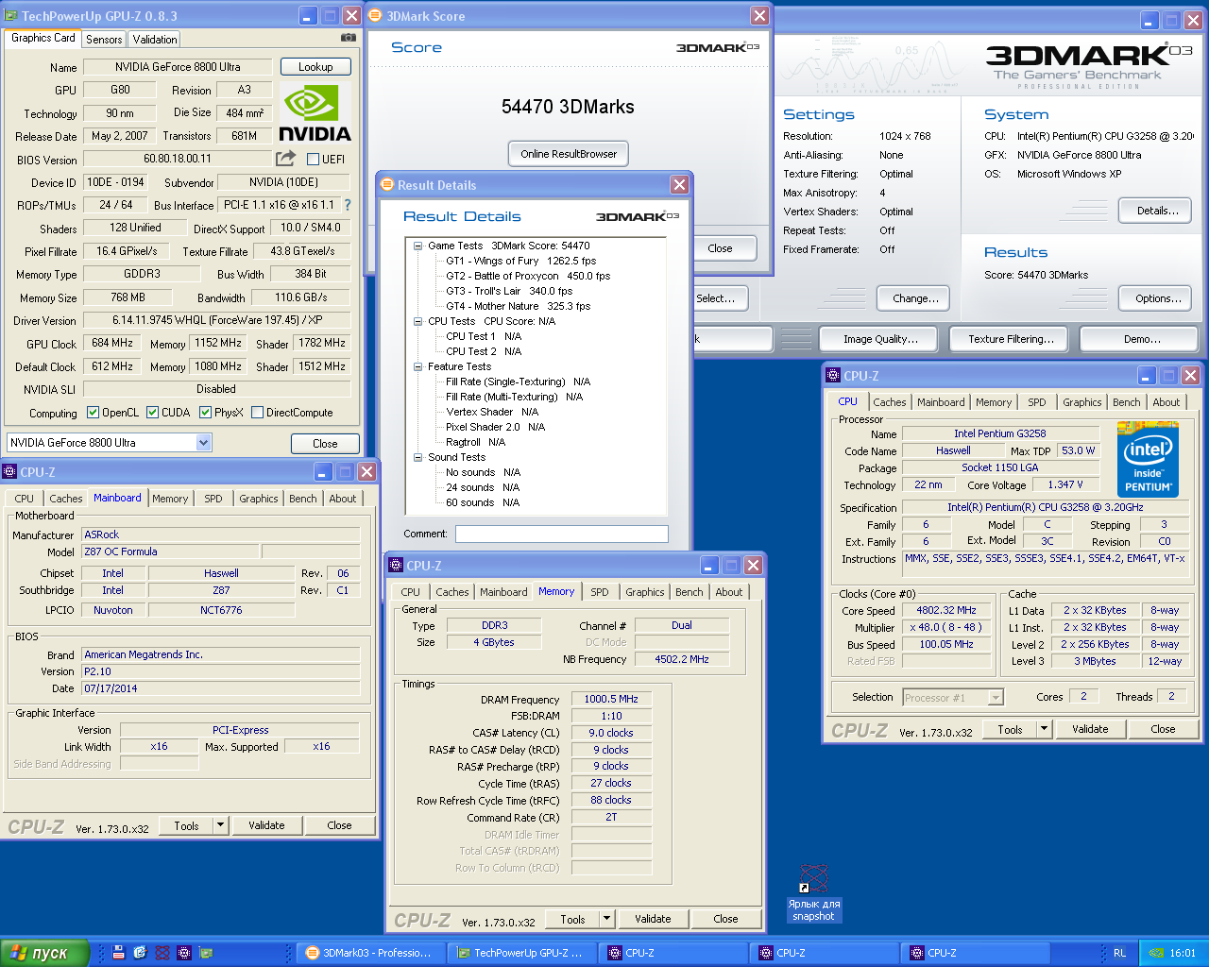Open the snapshot shortcut desktop icon

tap(813, 891)
